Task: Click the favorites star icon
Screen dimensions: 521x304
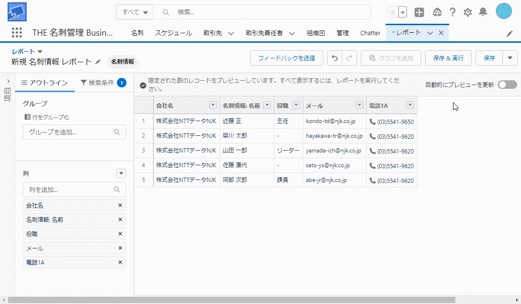Action: click(x=392, y=12)
